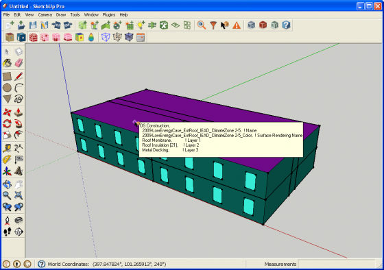Click the Import IDF icon
The width and height of the screenshot is (384, 270).
56,25
